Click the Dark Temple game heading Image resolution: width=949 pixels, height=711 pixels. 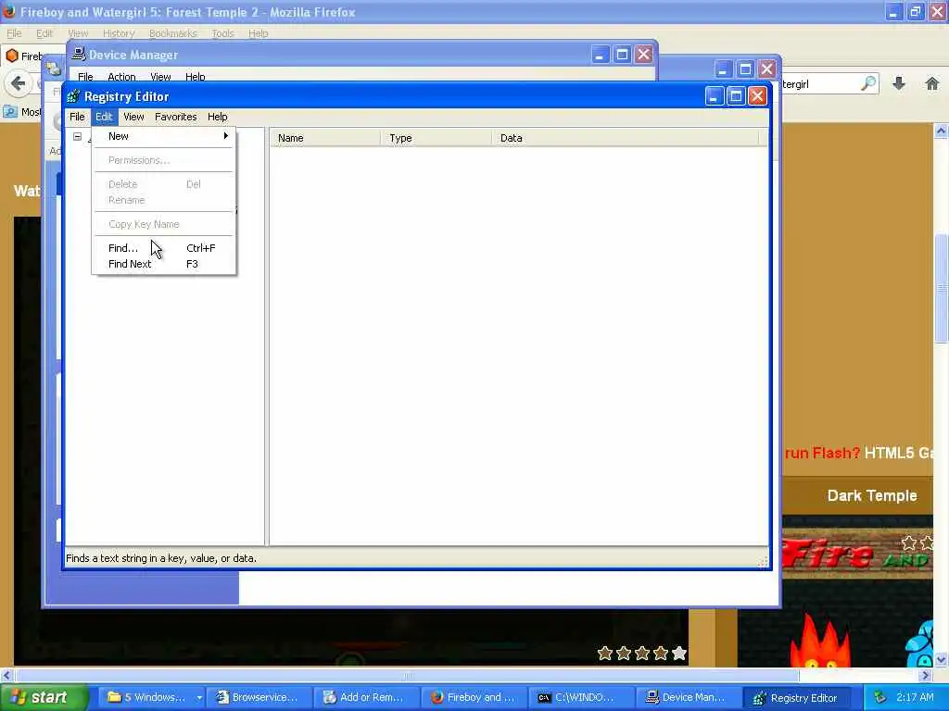point(871,496)
